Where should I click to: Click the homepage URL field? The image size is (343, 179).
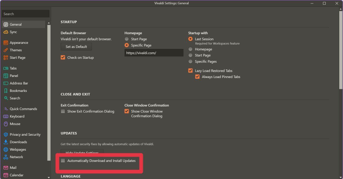click(154, 53)
